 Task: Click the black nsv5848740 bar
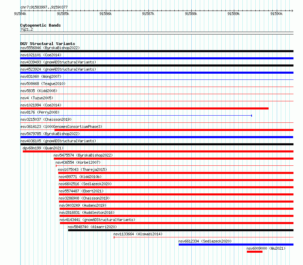click(x=181, y=230)
